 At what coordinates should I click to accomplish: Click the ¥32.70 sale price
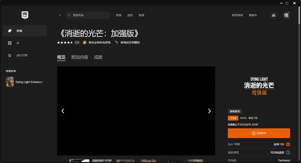(x=253, y=118)
